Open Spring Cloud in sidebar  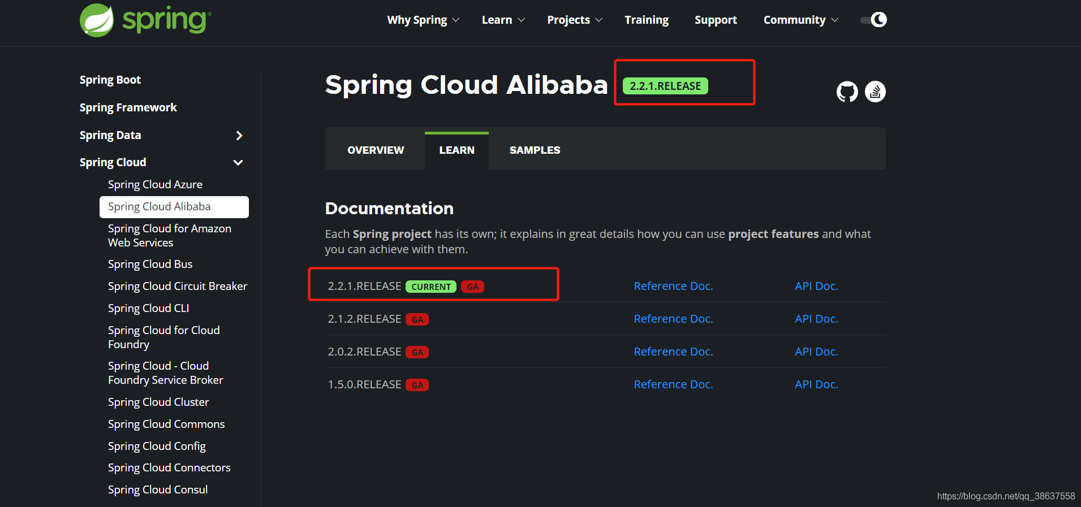click(x=113, y=162)
